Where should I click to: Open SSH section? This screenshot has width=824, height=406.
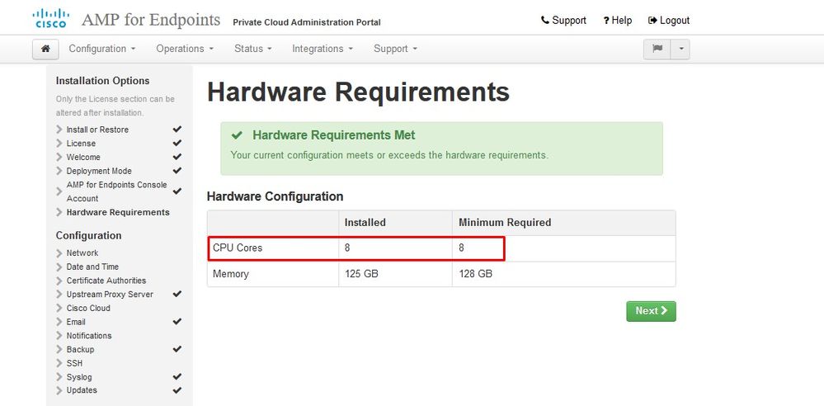[74, 363]
